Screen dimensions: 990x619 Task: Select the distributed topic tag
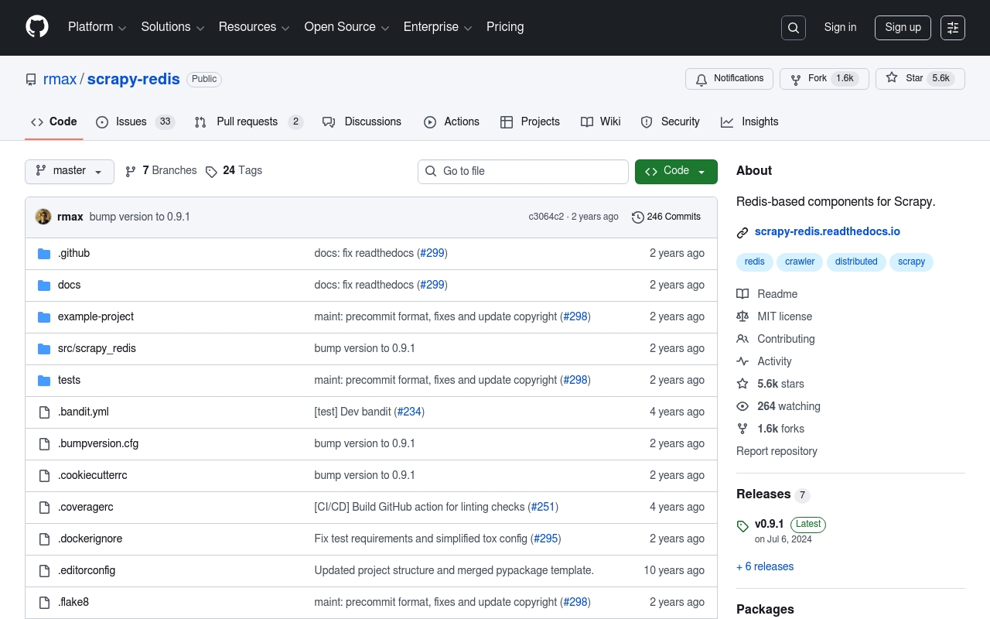[x=856, y=262]
